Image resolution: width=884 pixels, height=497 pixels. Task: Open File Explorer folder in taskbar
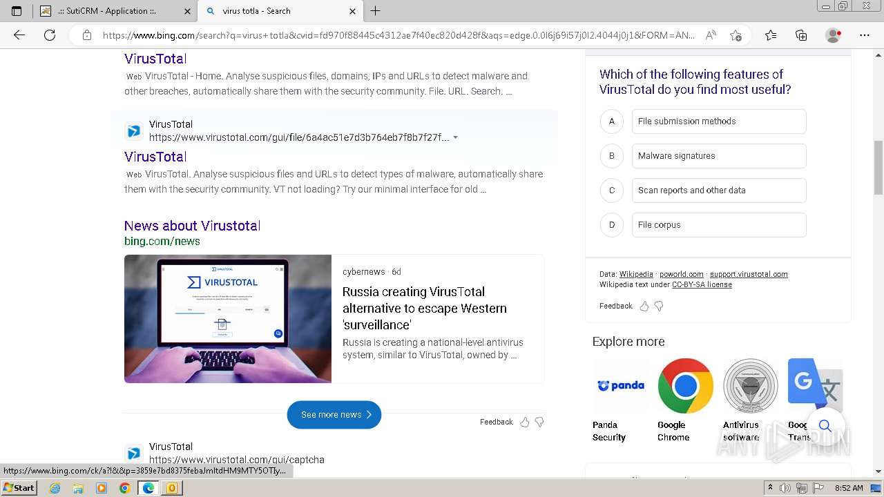(78, 488)
